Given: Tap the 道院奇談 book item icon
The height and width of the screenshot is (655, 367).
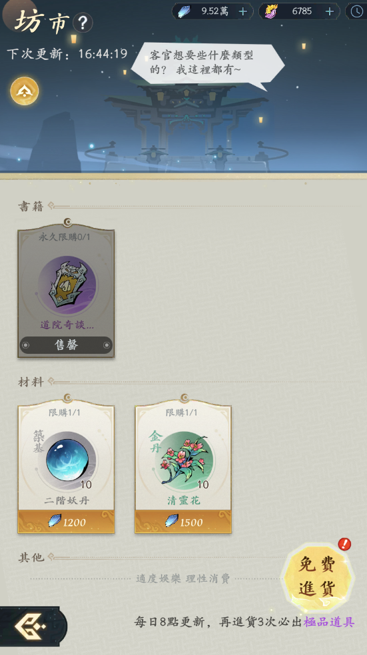Looking at the screenshot, I should point(67,285).
